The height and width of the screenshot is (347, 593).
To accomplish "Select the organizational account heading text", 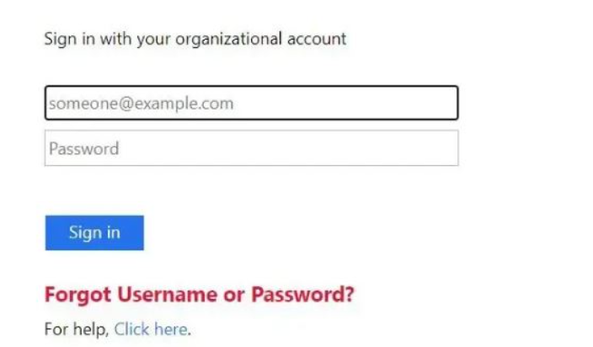I will 195,39.
